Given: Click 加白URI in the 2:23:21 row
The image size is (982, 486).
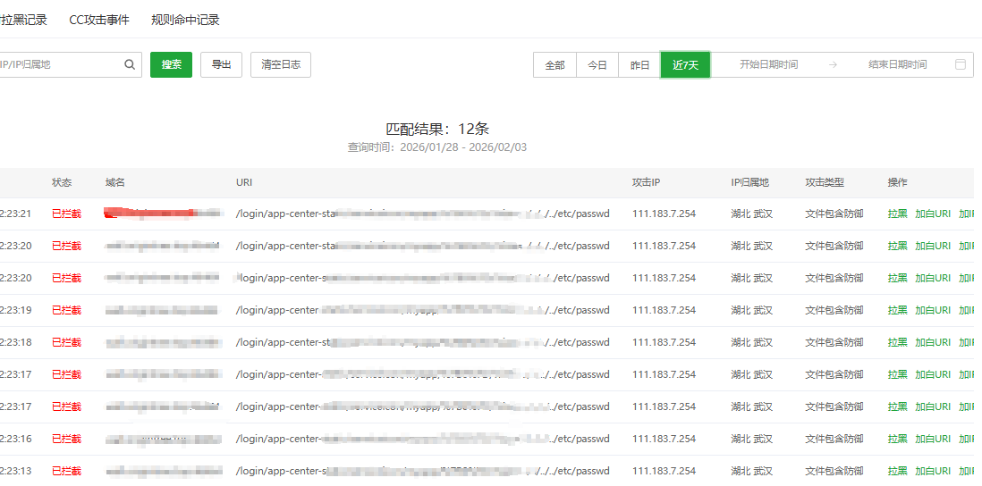Looking at the screenshot, I should [x=933, y=214].
